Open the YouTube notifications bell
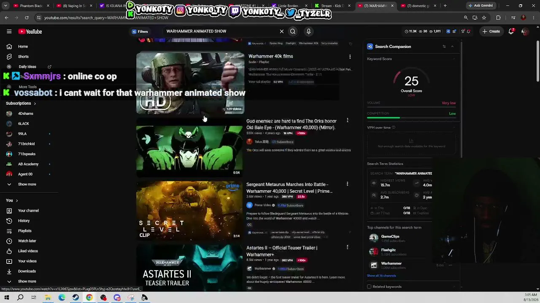 511,31
